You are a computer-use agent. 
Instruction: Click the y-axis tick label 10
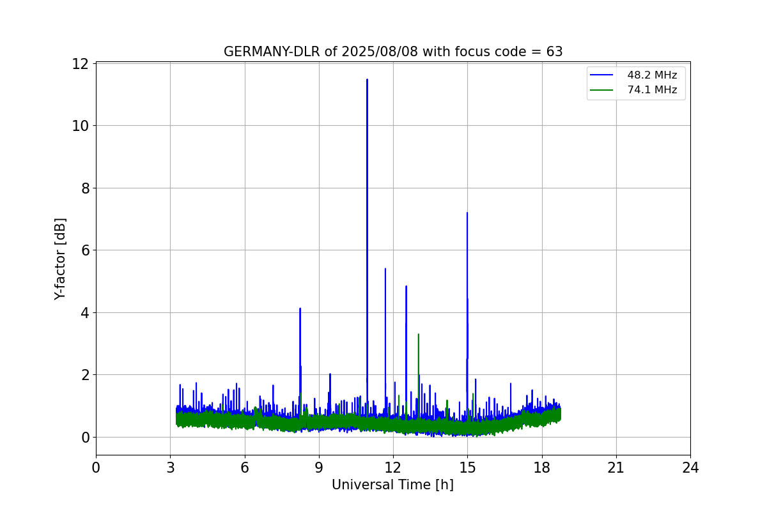(x=81, y=126)
